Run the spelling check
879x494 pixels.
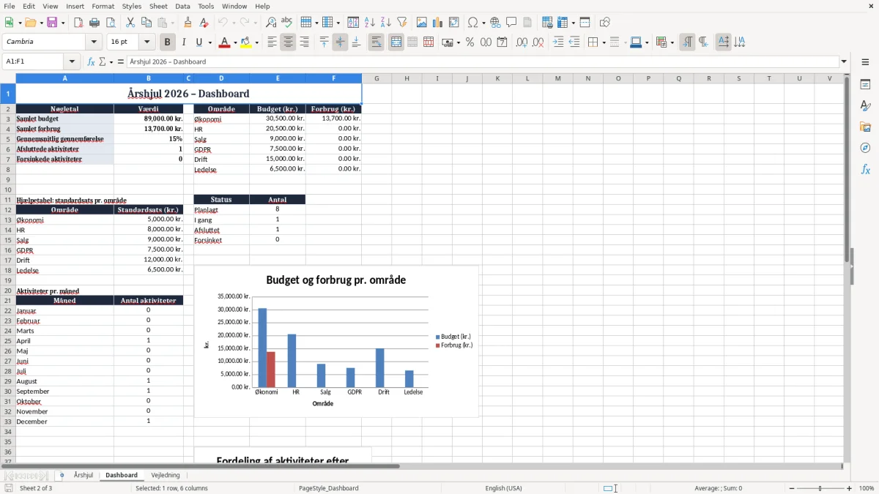pyautogui.click(x=287, y=23)
